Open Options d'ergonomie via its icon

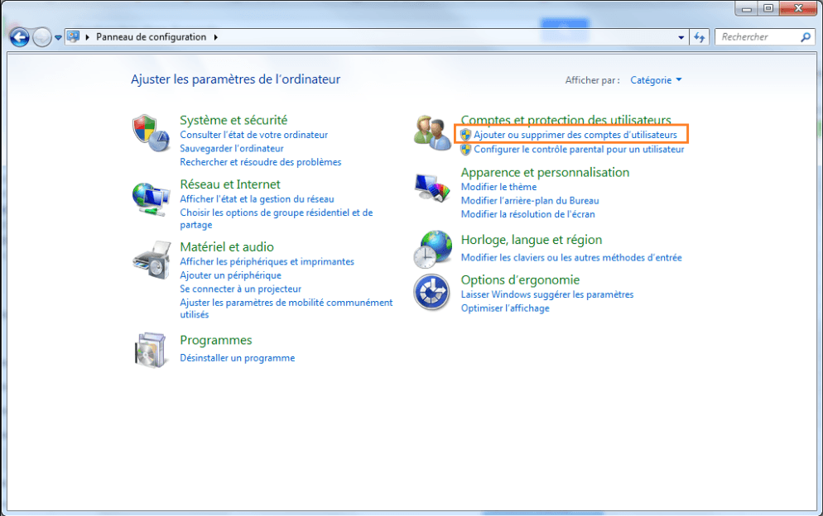[x=432, y=291]
